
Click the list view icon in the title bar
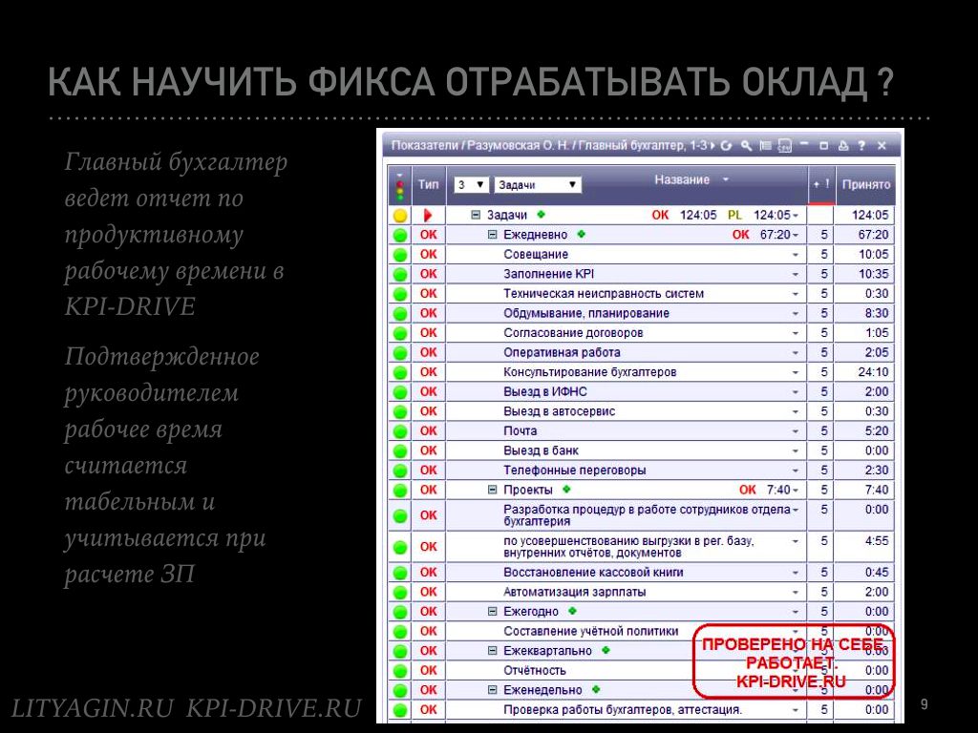click(765, 146)
